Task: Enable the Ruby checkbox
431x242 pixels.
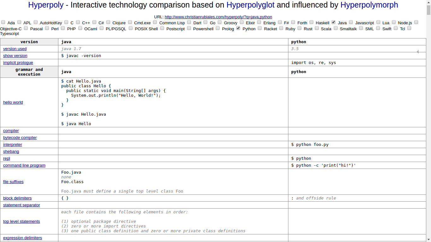Action: pos(281,28)
